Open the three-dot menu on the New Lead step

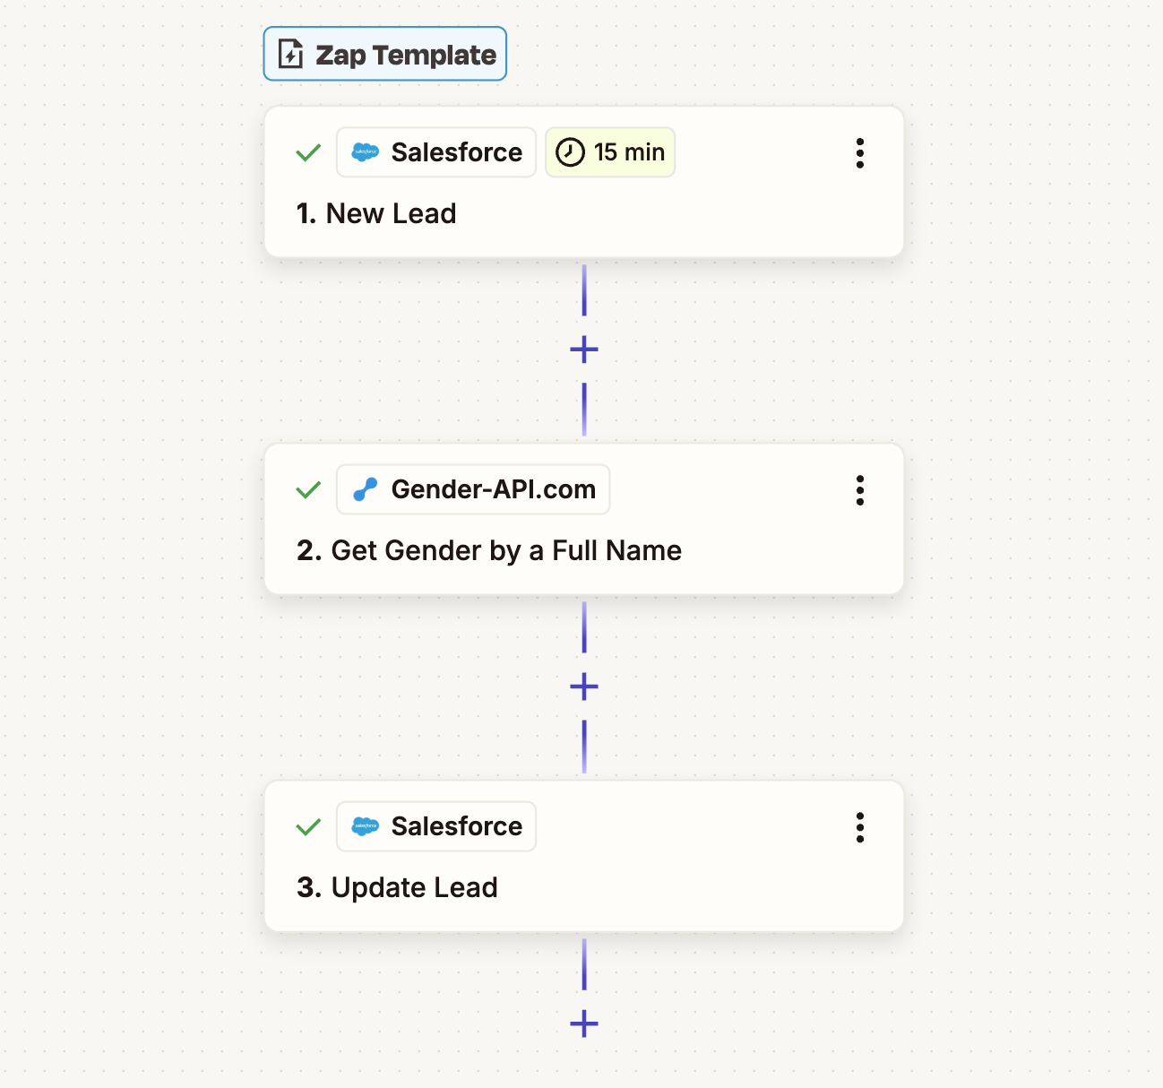coord(860,153)
